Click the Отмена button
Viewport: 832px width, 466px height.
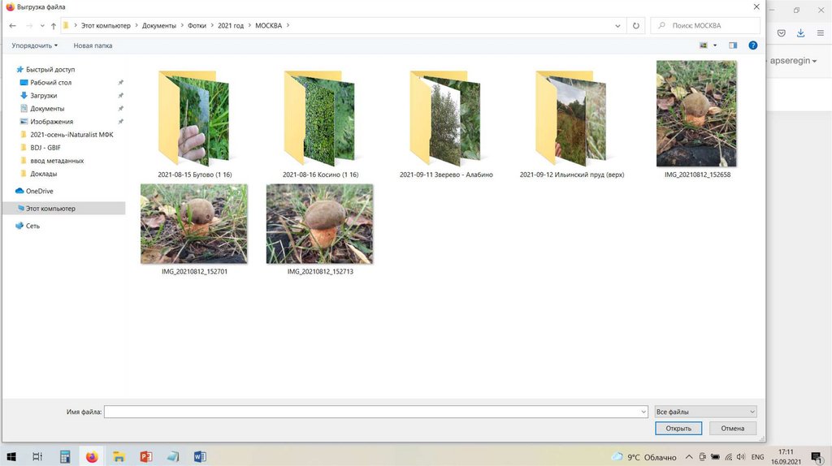click(733, 429)
